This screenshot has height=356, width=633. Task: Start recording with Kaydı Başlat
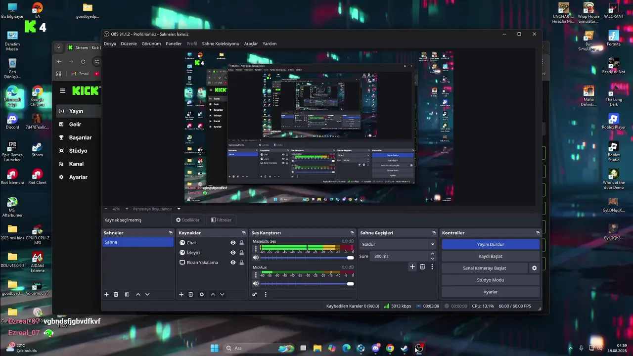point(491,256)
